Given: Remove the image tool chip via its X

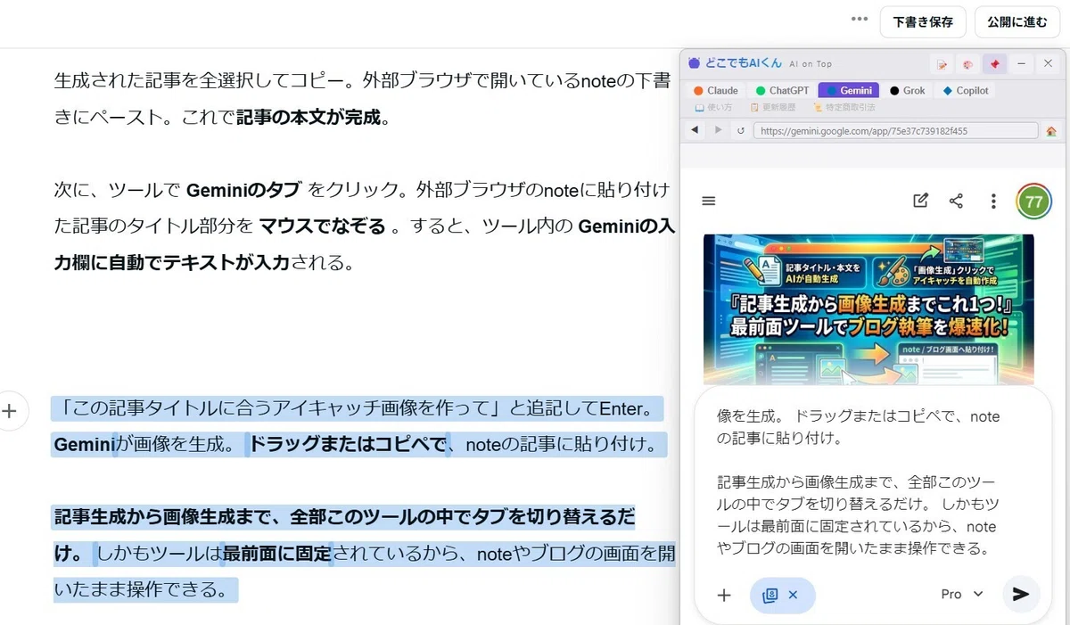Looking at the screenshot, I should [793, 595].
